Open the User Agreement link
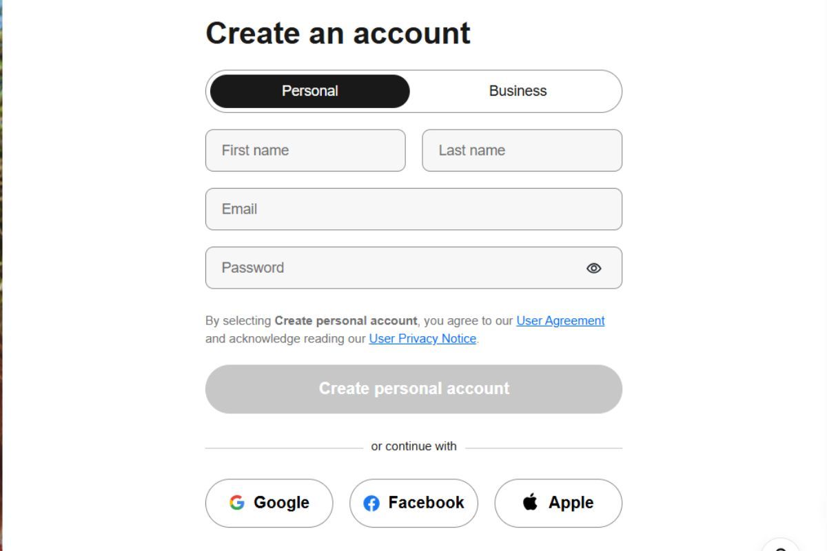This screenshot has width=827, height=551. [560, 320]
